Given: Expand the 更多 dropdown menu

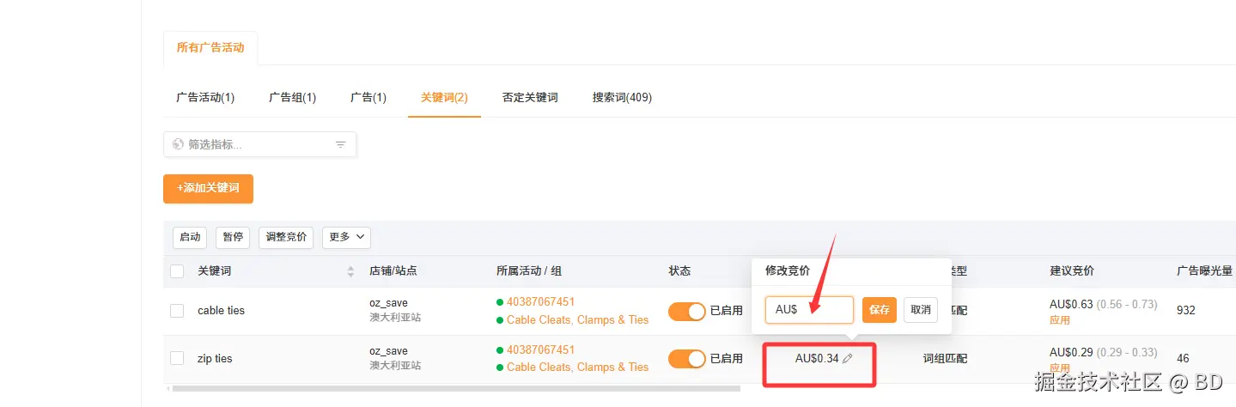Looking at the screenshot, I should pyautogui.click(x=346, y=237).
